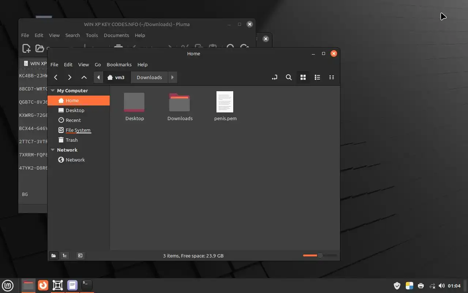Open the Bookmarks menu

click(x=119, y=64)
